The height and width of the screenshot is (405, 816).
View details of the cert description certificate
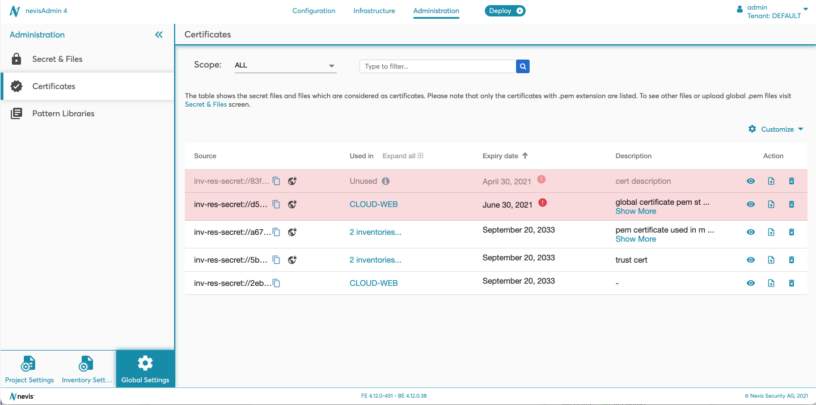point(751,182)
